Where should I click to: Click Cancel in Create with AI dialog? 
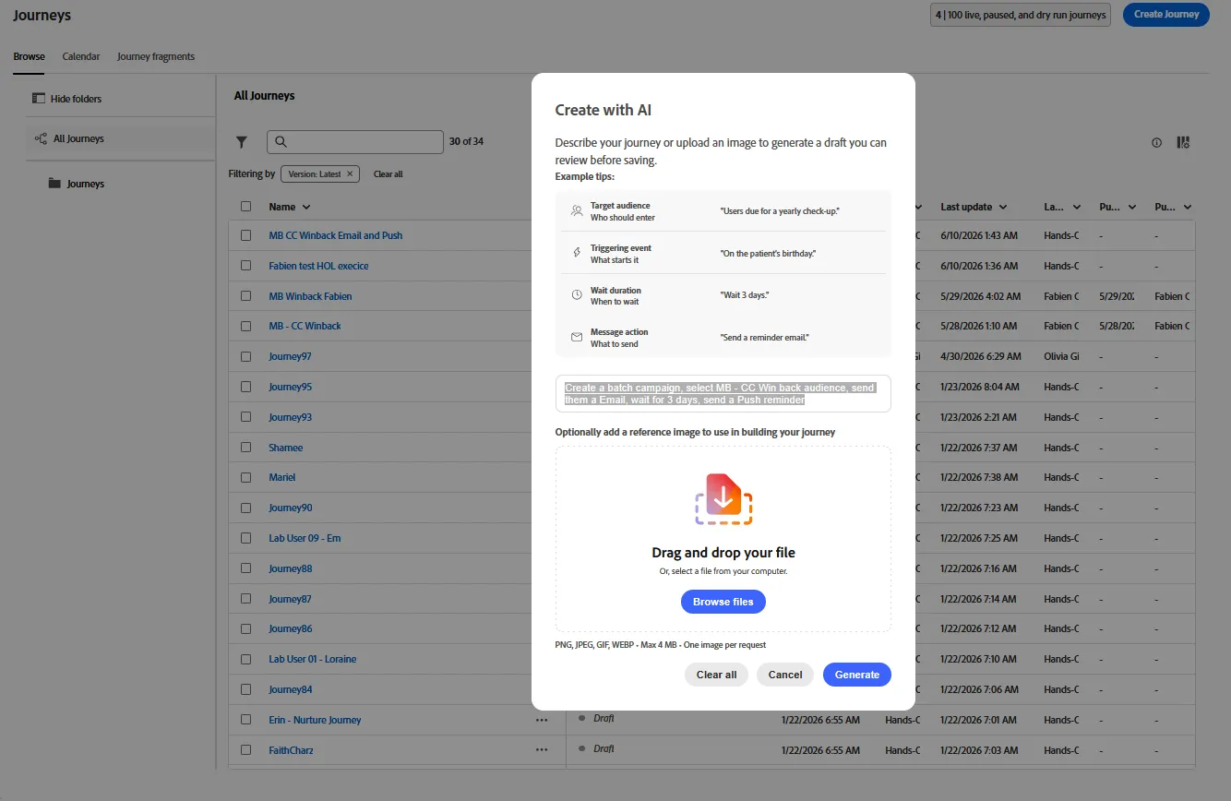(785, 675)
